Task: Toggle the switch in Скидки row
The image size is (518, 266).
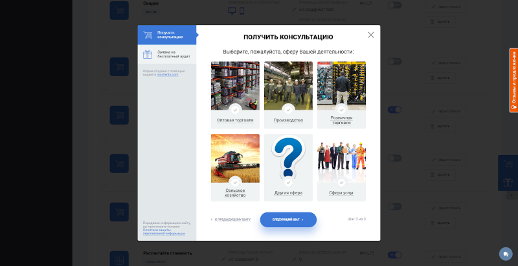Action: [x=394, y=5]
